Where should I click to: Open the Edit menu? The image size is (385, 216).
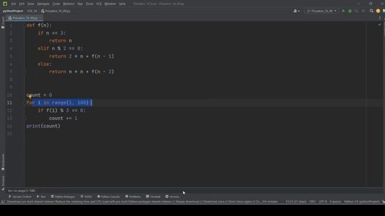[22, 4]
